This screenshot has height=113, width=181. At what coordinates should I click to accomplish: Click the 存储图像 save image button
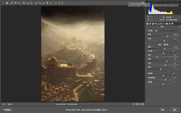(8, 110)
